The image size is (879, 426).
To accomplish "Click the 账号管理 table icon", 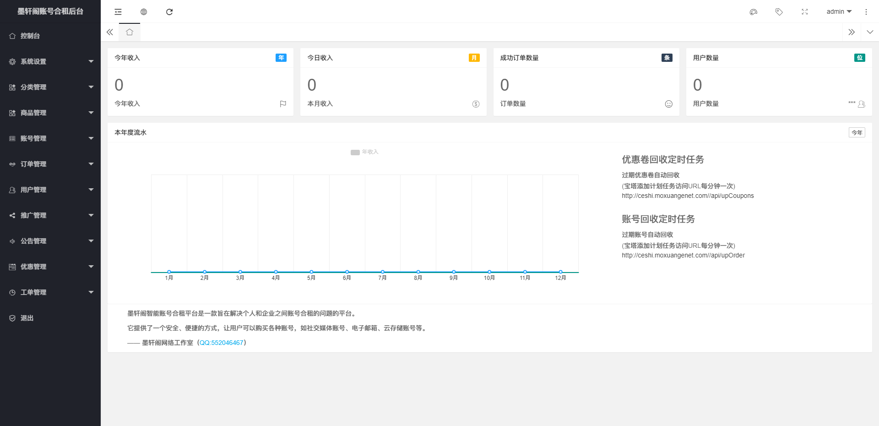I will [12, 138].
